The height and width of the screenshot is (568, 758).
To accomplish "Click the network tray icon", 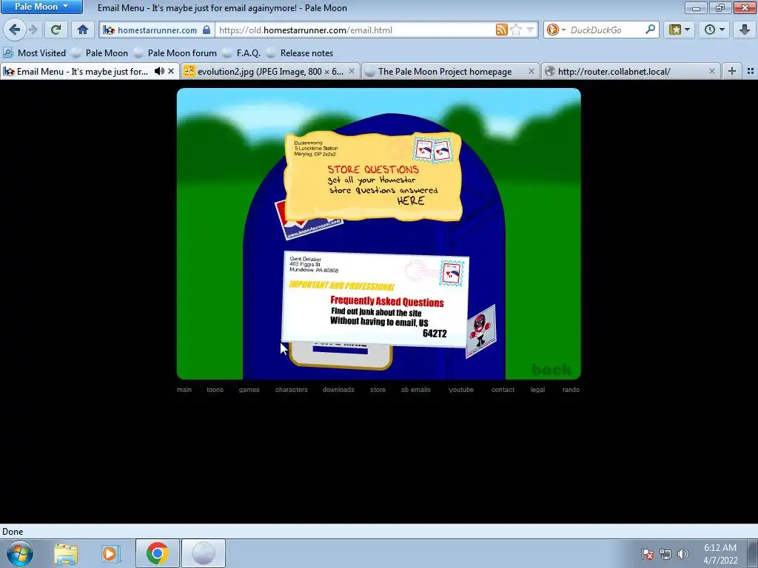I will point(665,554).
